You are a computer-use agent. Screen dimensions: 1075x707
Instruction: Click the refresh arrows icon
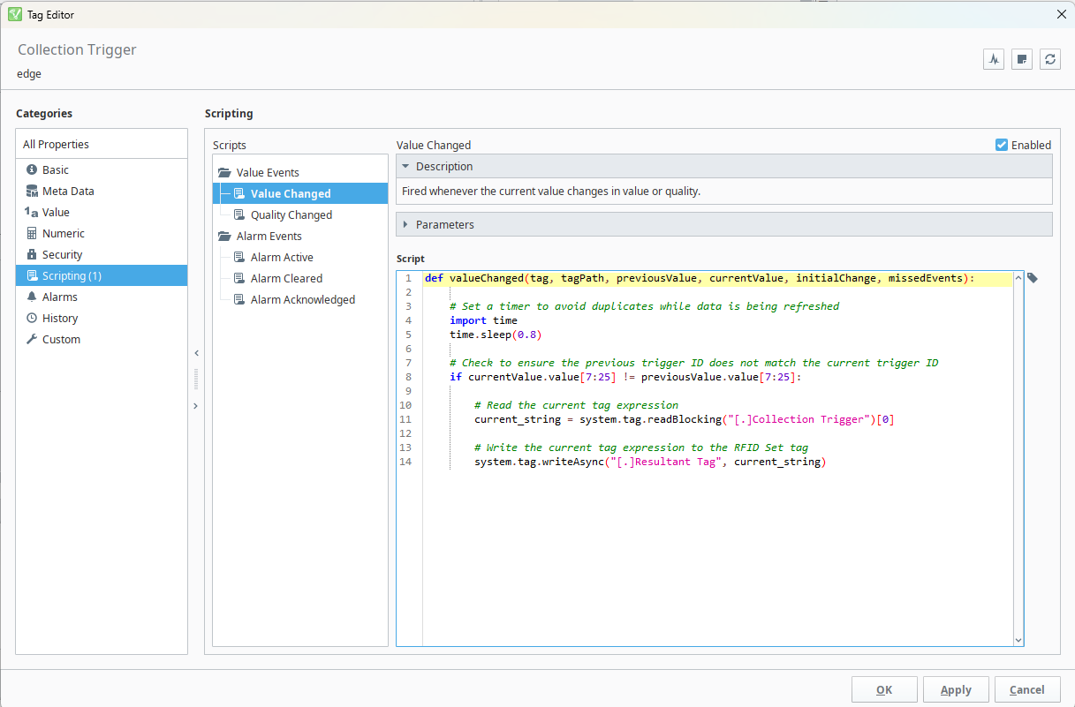(x=1050, y=59)
